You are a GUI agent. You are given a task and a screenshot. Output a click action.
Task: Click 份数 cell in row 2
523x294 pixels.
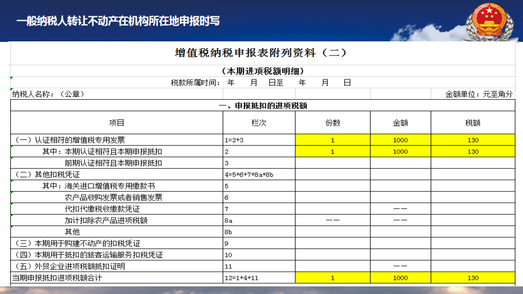pyautogui.click(x=332, y=152)
